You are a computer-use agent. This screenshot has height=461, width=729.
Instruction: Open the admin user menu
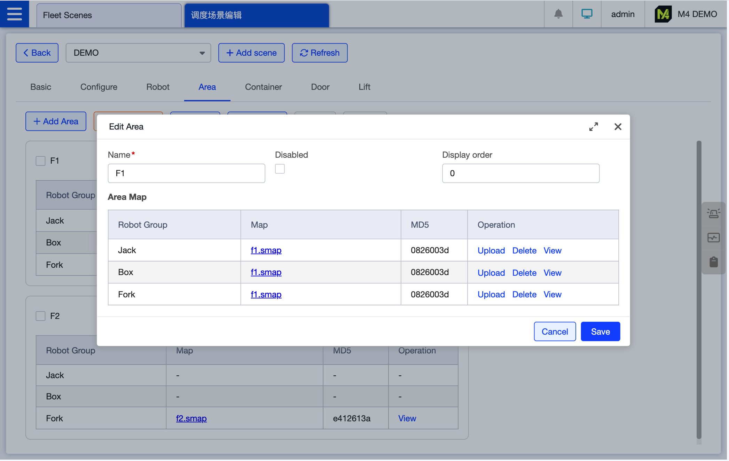tap(622, 14)
